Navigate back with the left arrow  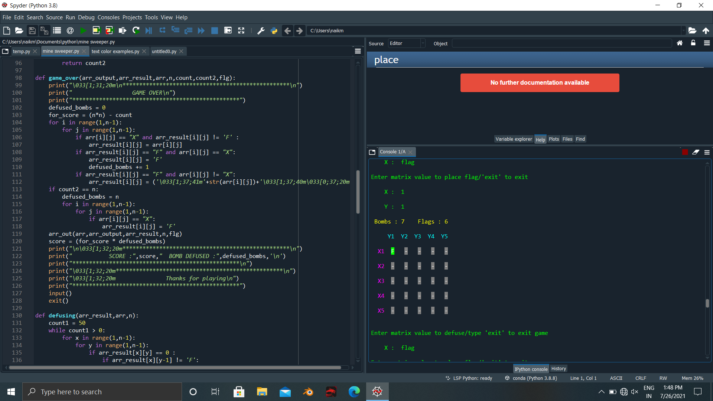287,30
